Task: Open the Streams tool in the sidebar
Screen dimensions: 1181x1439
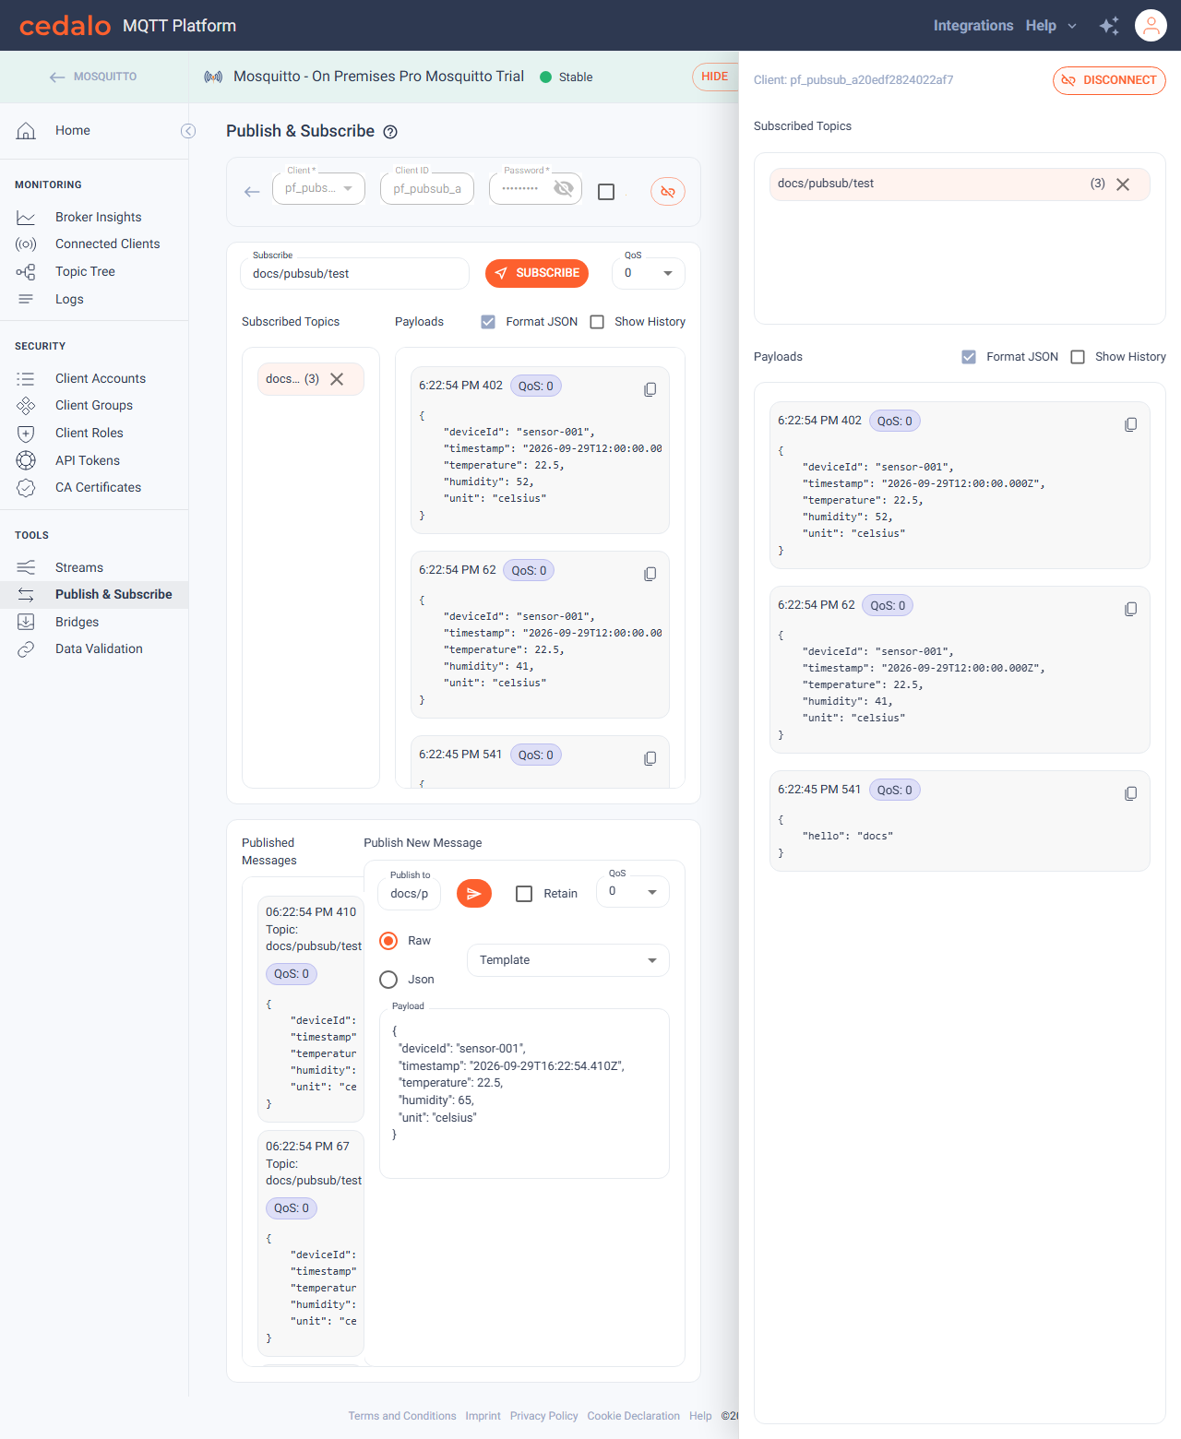Action: (x=79, y=567)
